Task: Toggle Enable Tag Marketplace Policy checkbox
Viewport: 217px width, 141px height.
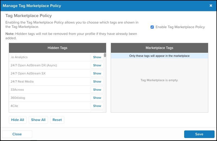Action: (x=152, y=27)
